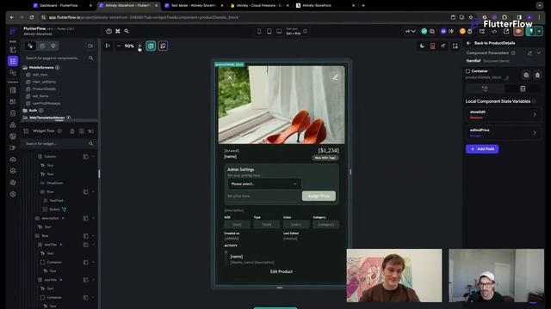
Task: Collapse the Column node arrow in tree
Action: 93,156
